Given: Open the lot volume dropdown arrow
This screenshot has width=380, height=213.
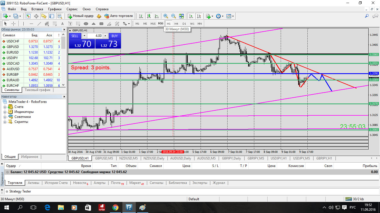Looking at the screenshot, I should (x=84, y=36).
